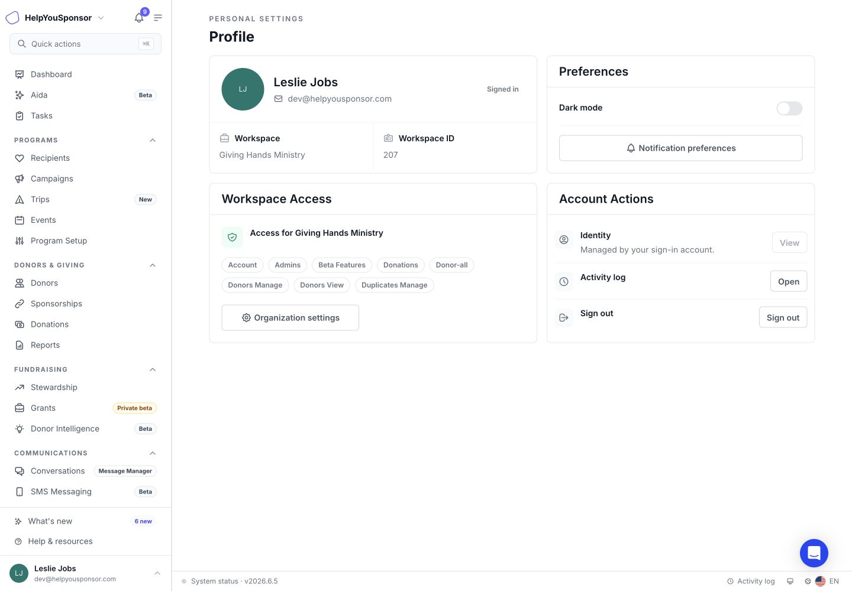Viewport: 852px width, 591px height.
Task: Toggle Dark mode switch
Action: pos(789,108)
